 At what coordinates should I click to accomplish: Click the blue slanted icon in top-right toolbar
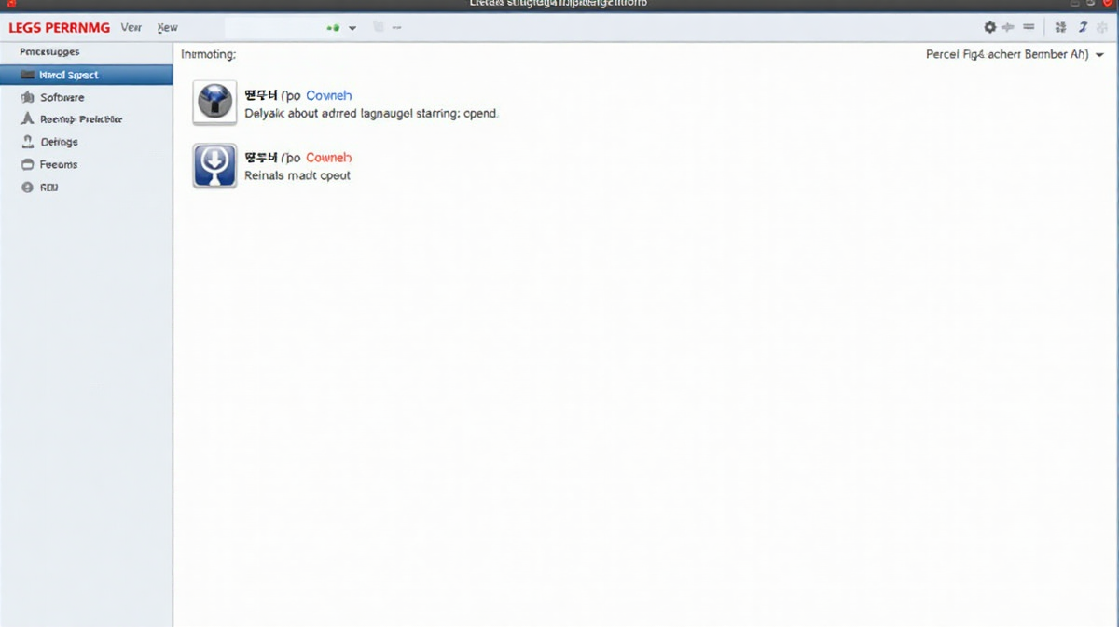[x=1084, y=28]
